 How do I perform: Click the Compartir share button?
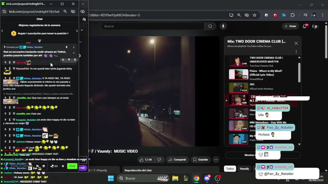[x=177, y=160]
